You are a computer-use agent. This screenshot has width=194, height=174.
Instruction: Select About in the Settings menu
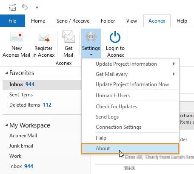[130, 148]
